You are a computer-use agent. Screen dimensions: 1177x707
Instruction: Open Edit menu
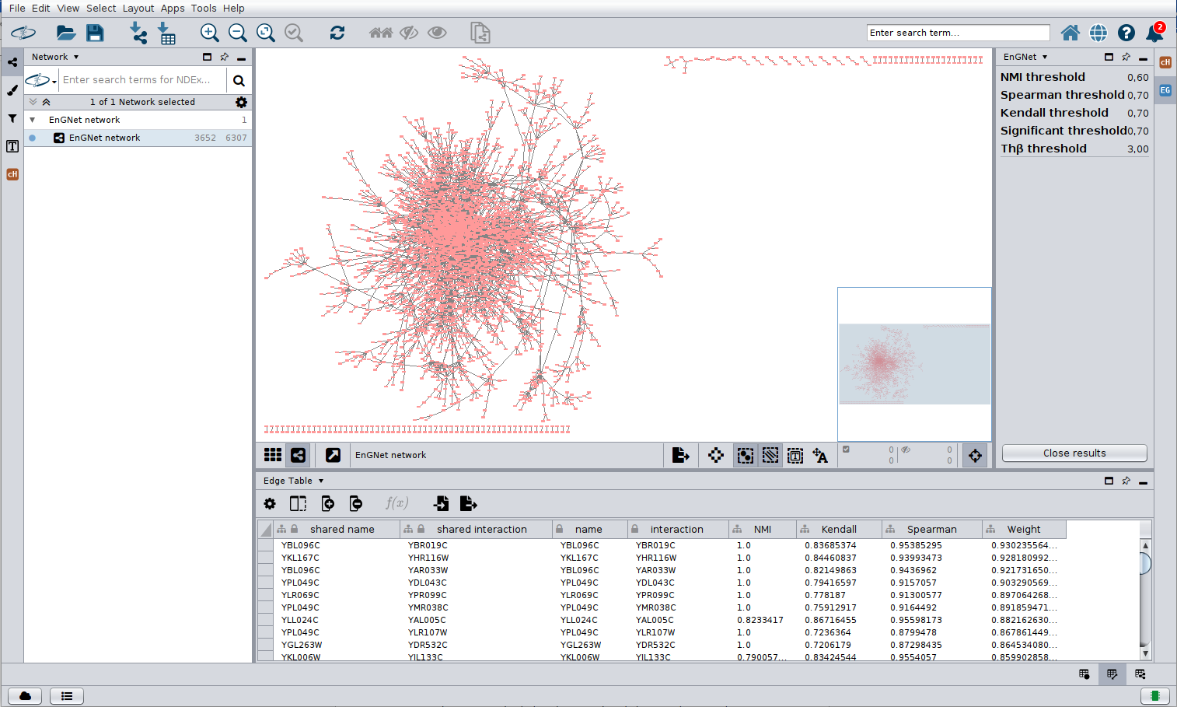point(41,8)
